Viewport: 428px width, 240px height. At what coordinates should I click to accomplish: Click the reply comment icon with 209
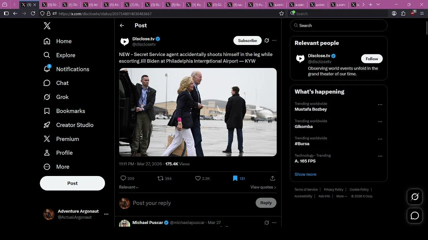click(x=123, y=178)
